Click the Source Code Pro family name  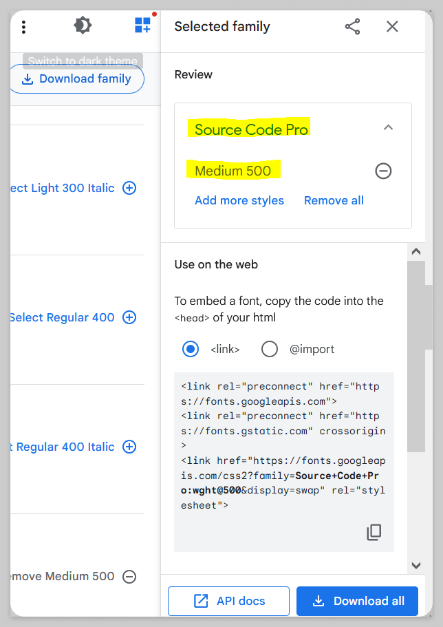coord(251,129)
